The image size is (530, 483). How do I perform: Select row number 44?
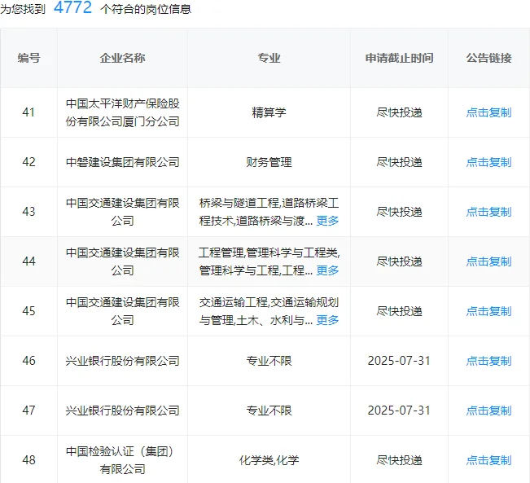(28, 261)
